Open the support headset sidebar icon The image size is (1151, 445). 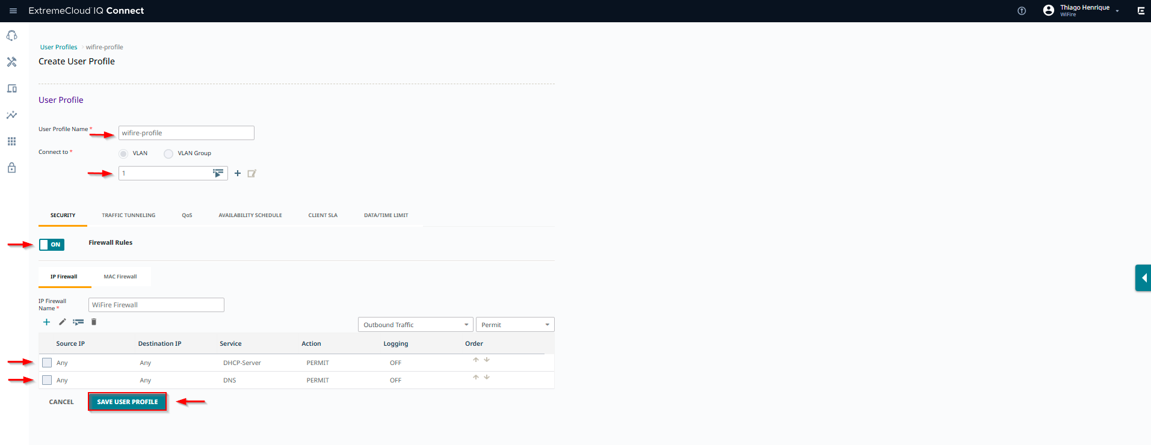[x=11, y=36]
